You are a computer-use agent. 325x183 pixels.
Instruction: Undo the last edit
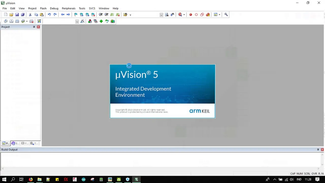click(49, 15)
